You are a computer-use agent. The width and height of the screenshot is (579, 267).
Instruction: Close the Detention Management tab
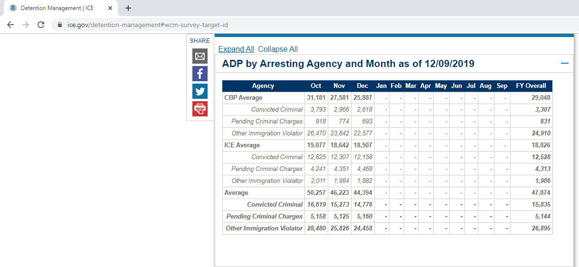click(110, 8)
